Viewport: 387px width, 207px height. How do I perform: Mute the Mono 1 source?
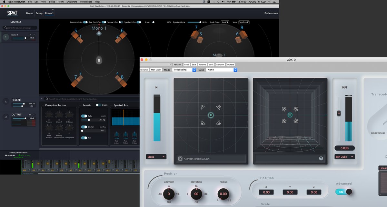point(30,34)
